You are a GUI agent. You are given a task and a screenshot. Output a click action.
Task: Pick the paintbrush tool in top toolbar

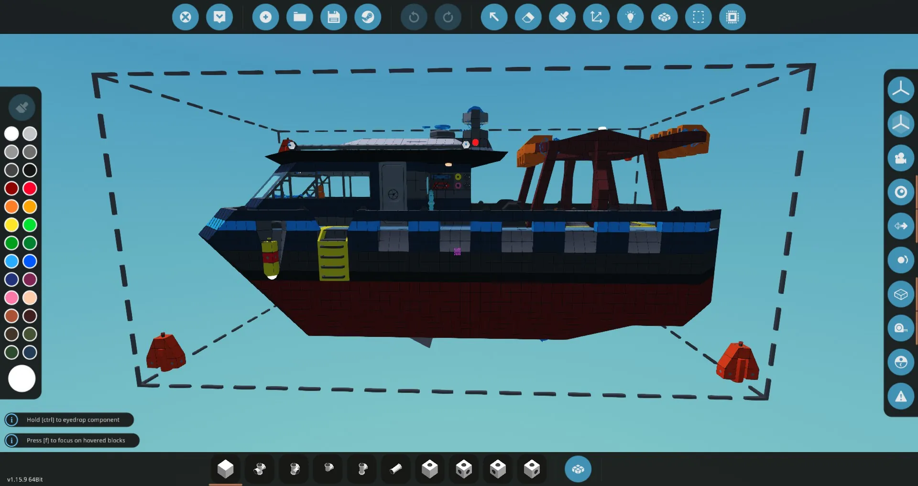coord(562,17)
